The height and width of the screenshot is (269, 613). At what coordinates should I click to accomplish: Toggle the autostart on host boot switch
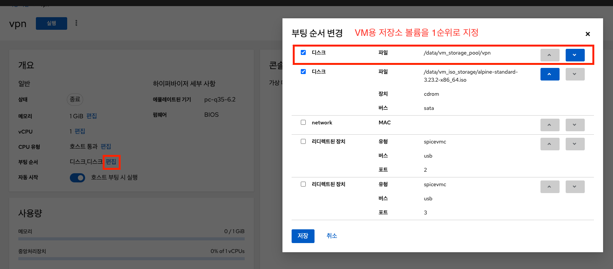(x=77, y=178)
